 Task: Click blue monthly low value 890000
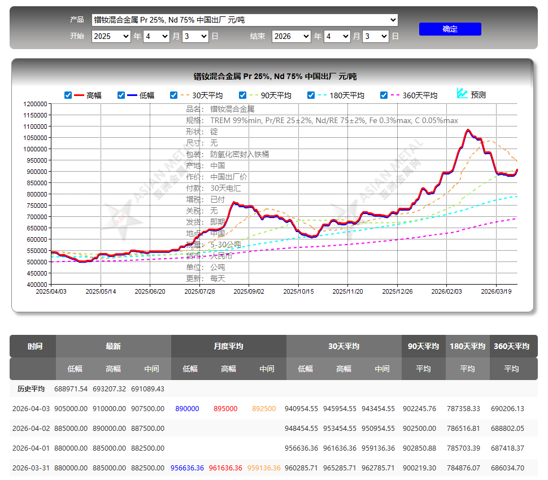(x=187, y=409)
